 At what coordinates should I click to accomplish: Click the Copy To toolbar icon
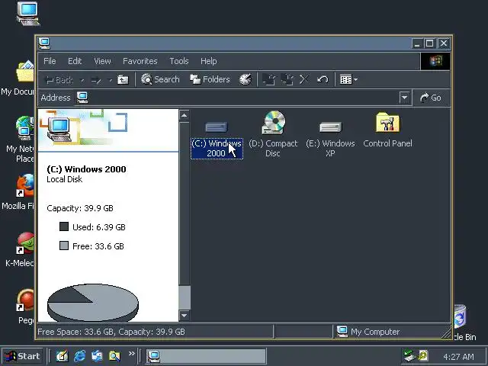(x=287, y=79)
